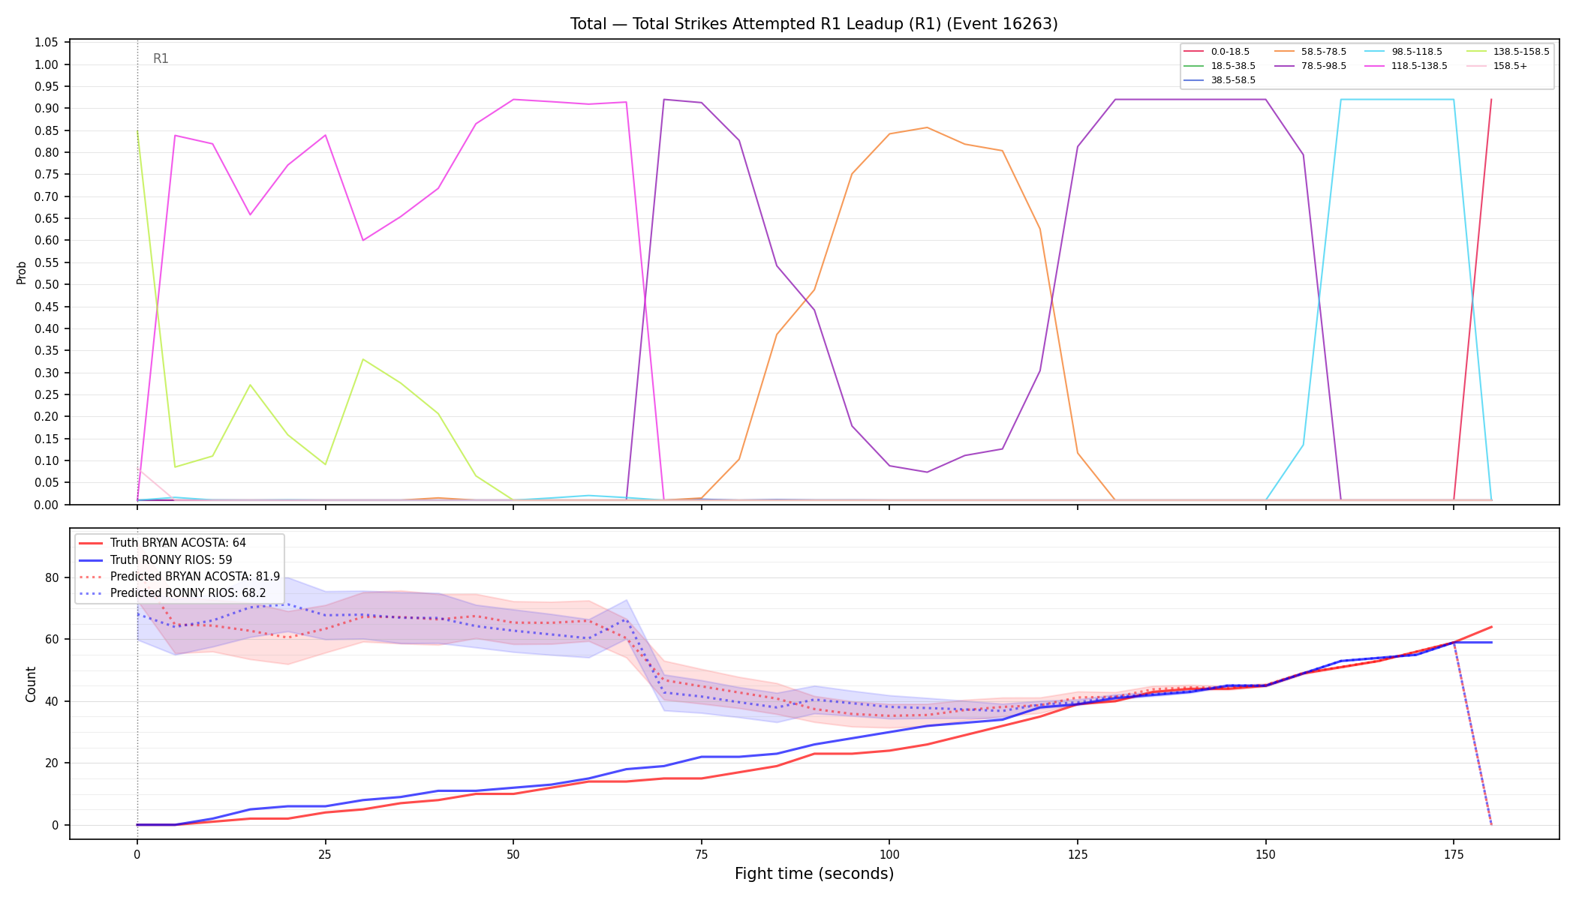Image resolution: width=1576 pixels, height=900 pixels.
Task: Click the 138.5-158.5 legend entry
Action: [x=1508, y=52]
